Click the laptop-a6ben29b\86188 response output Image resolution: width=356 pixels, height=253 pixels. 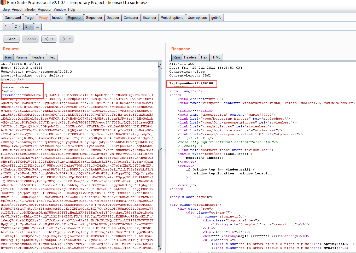pyautogui.click(x=191, y=83)
